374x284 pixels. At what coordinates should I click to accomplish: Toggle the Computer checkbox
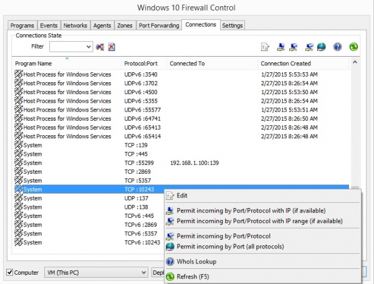[9, 272]
